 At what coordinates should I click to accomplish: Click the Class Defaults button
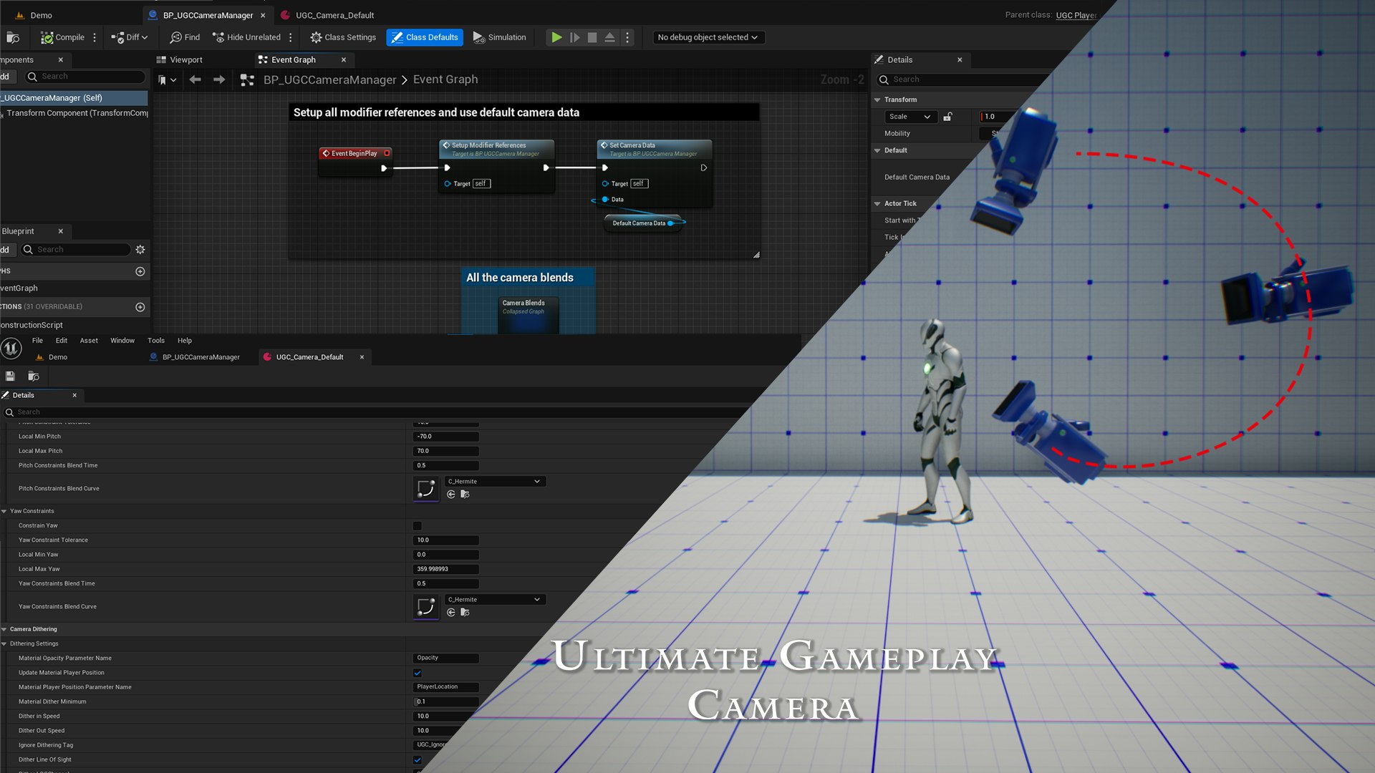point(425,37)
